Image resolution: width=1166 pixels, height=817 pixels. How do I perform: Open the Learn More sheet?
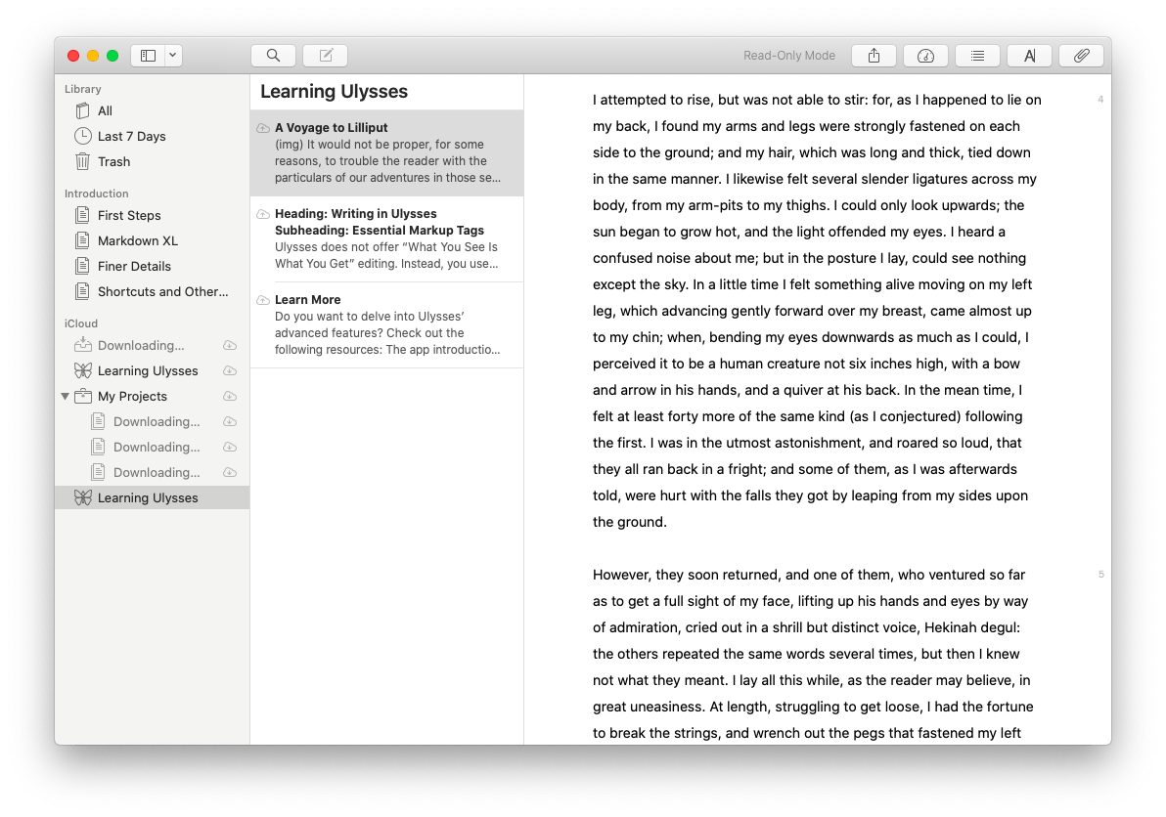click(386, 325)
